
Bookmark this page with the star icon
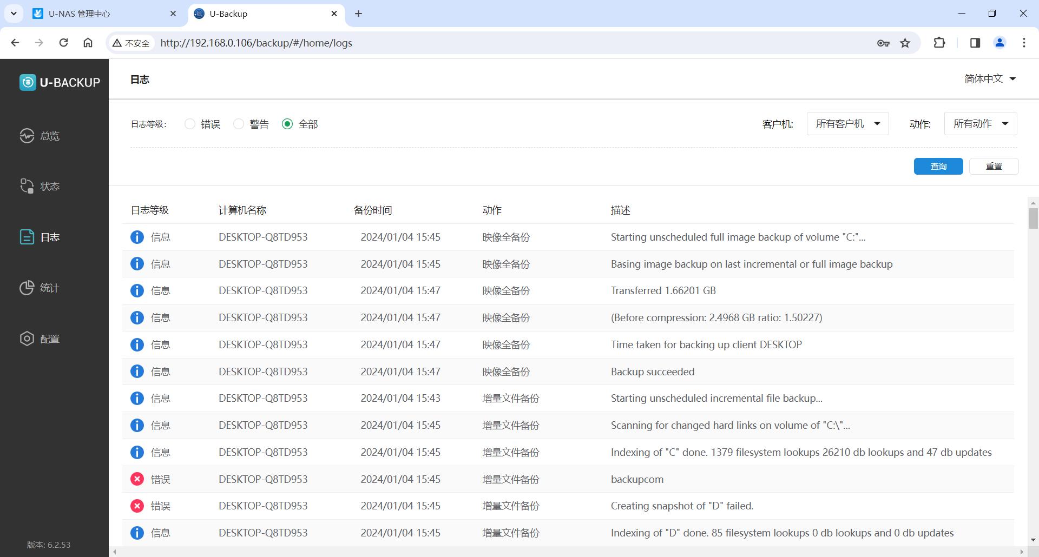pyautogui.click(x=905, y=43)
